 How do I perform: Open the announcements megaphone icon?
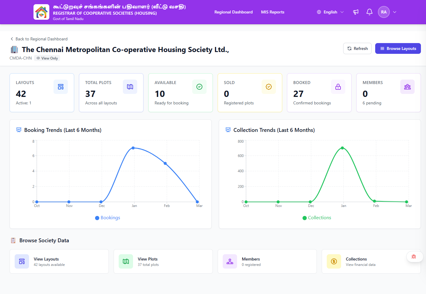tap(356, 12)
